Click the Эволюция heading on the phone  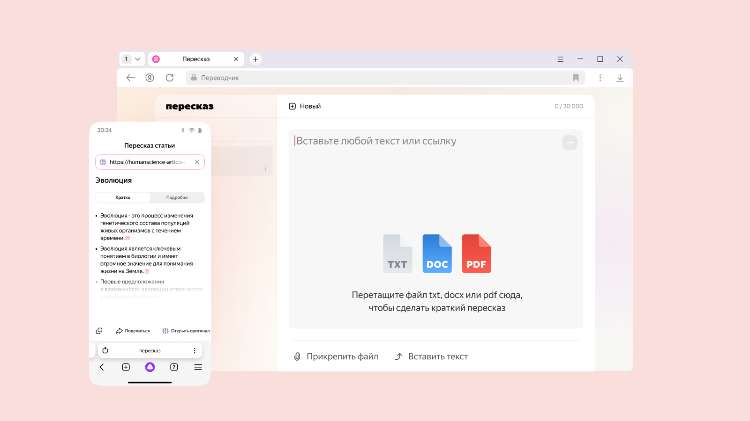[113, 181]
